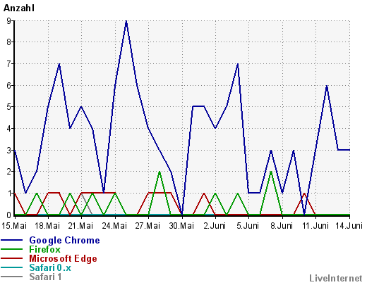Click the green Firefox legend line
This screenshot has width=367, height=285.
pos(12,249)
